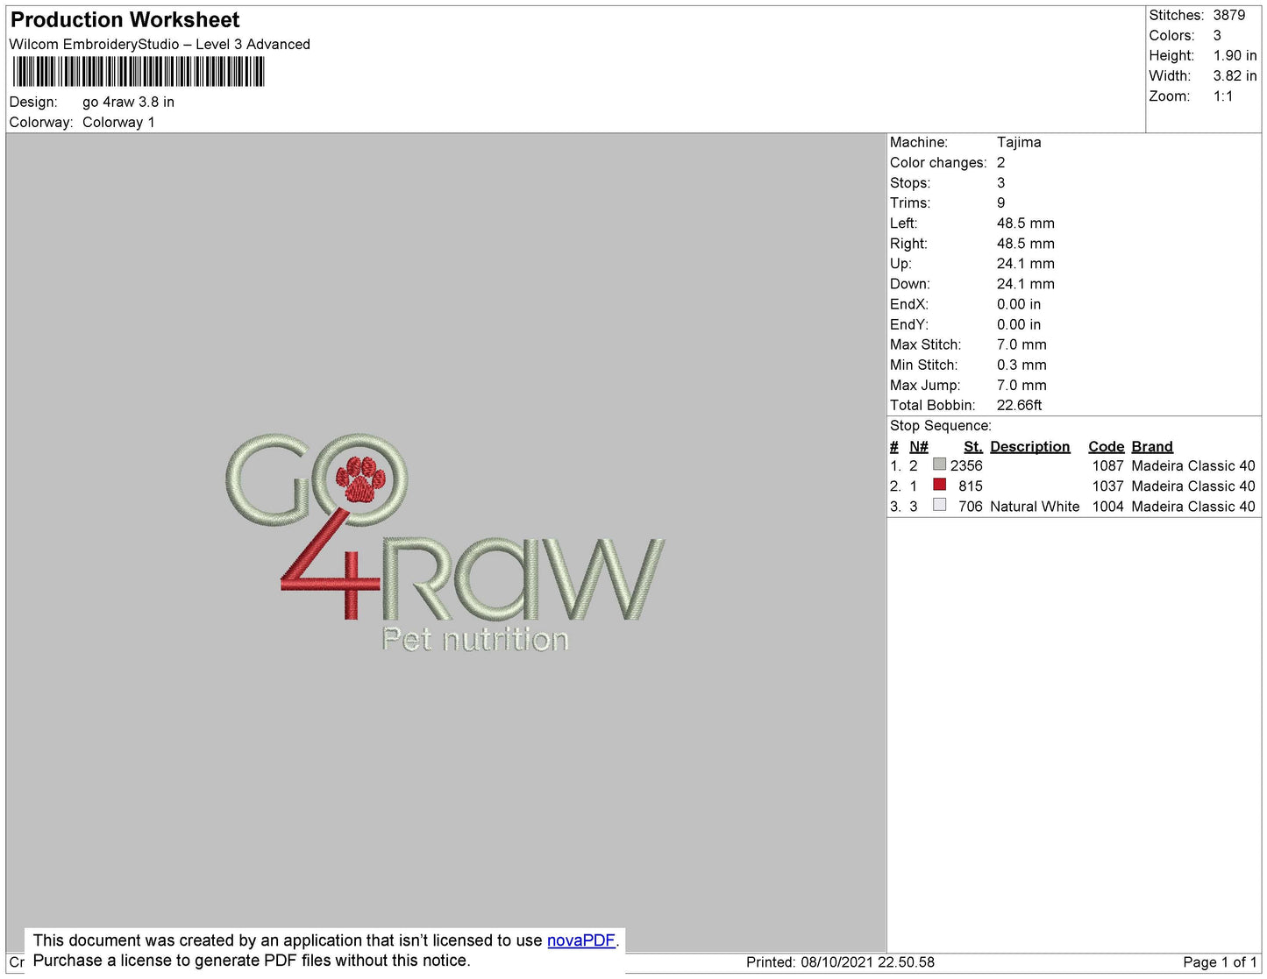Click the Color changes value
Image resolution: width=1267 pixels, height=979 pixels.
(x=1000, y=163)
